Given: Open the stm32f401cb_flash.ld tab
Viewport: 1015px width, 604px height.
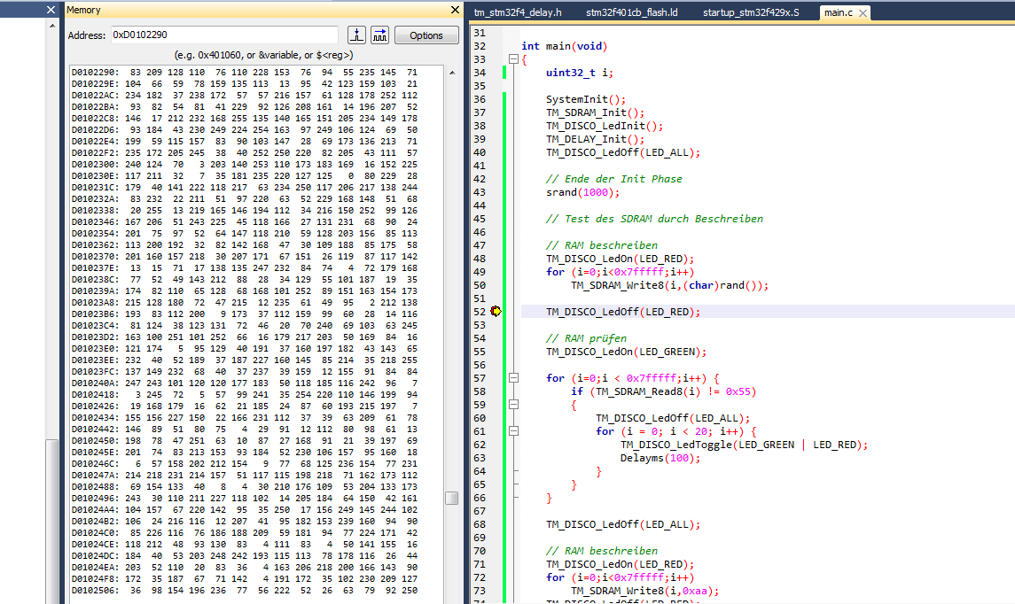Looking at the screenshot, I should tap(633, 12).
